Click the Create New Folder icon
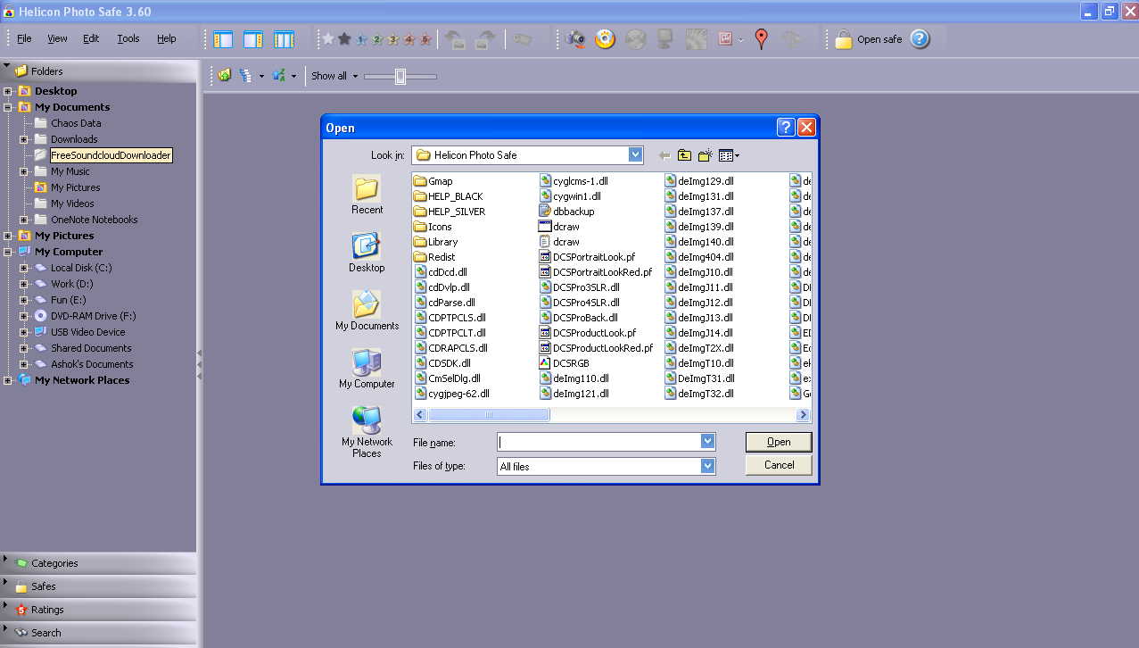Screen dimensions: 1139x648 [x=705, y=155]
